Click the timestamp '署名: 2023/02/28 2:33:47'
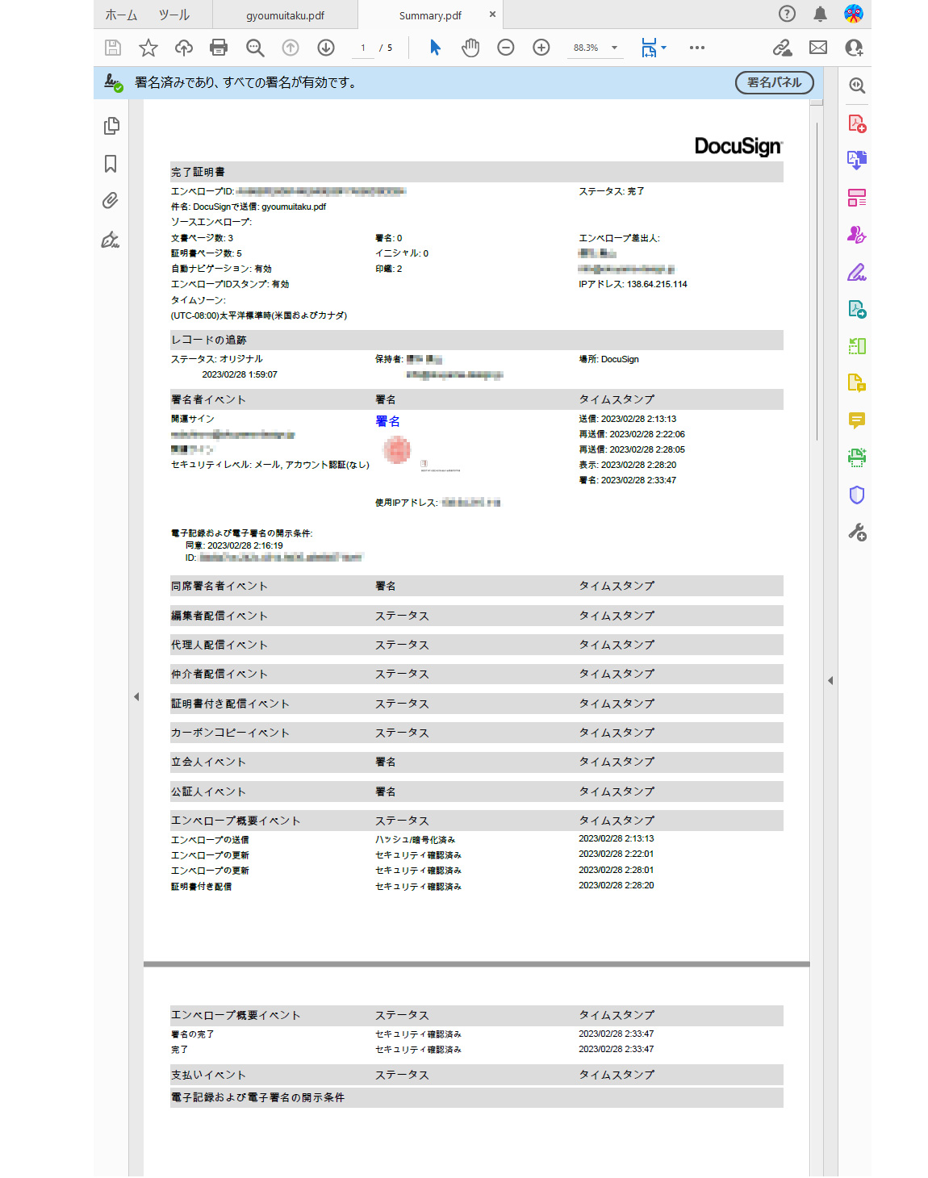The image size is (928, 1178). click(628, 480)
